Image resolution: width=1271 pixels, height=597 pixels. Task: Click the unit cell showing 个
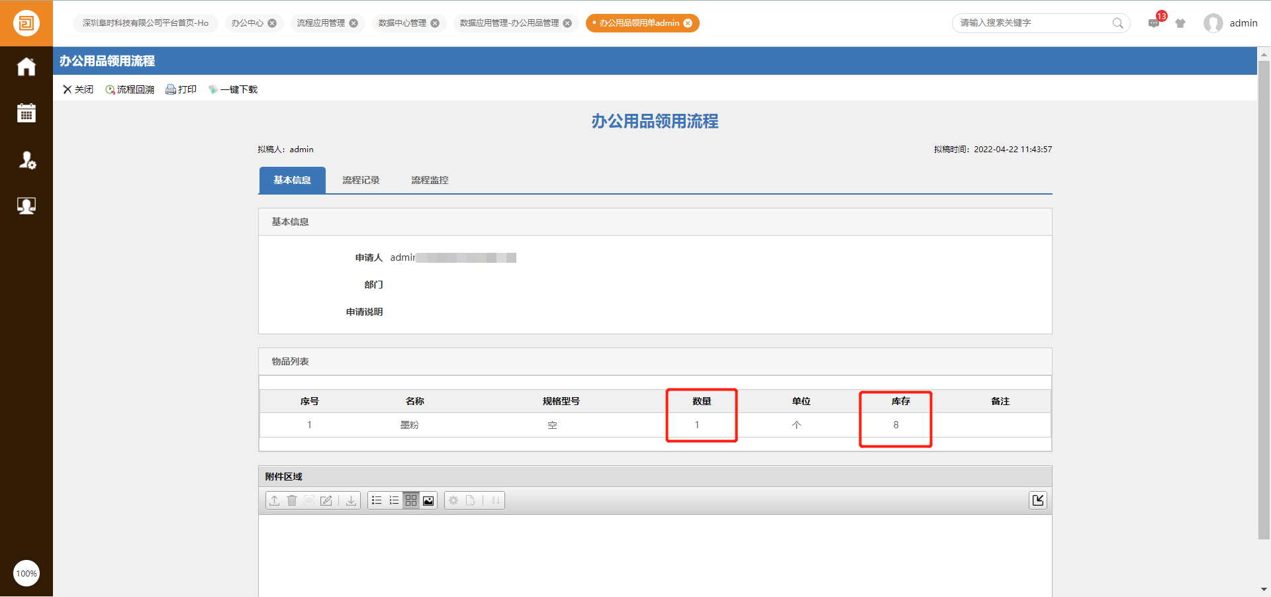coord(796,425)
